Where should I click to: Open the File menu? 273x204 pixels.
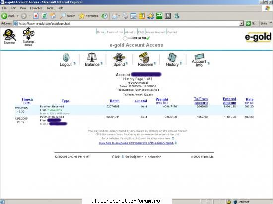pos(4,8)
